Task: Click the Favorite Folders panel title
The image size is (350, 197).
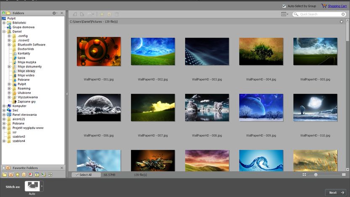Action: pos(25,168)
